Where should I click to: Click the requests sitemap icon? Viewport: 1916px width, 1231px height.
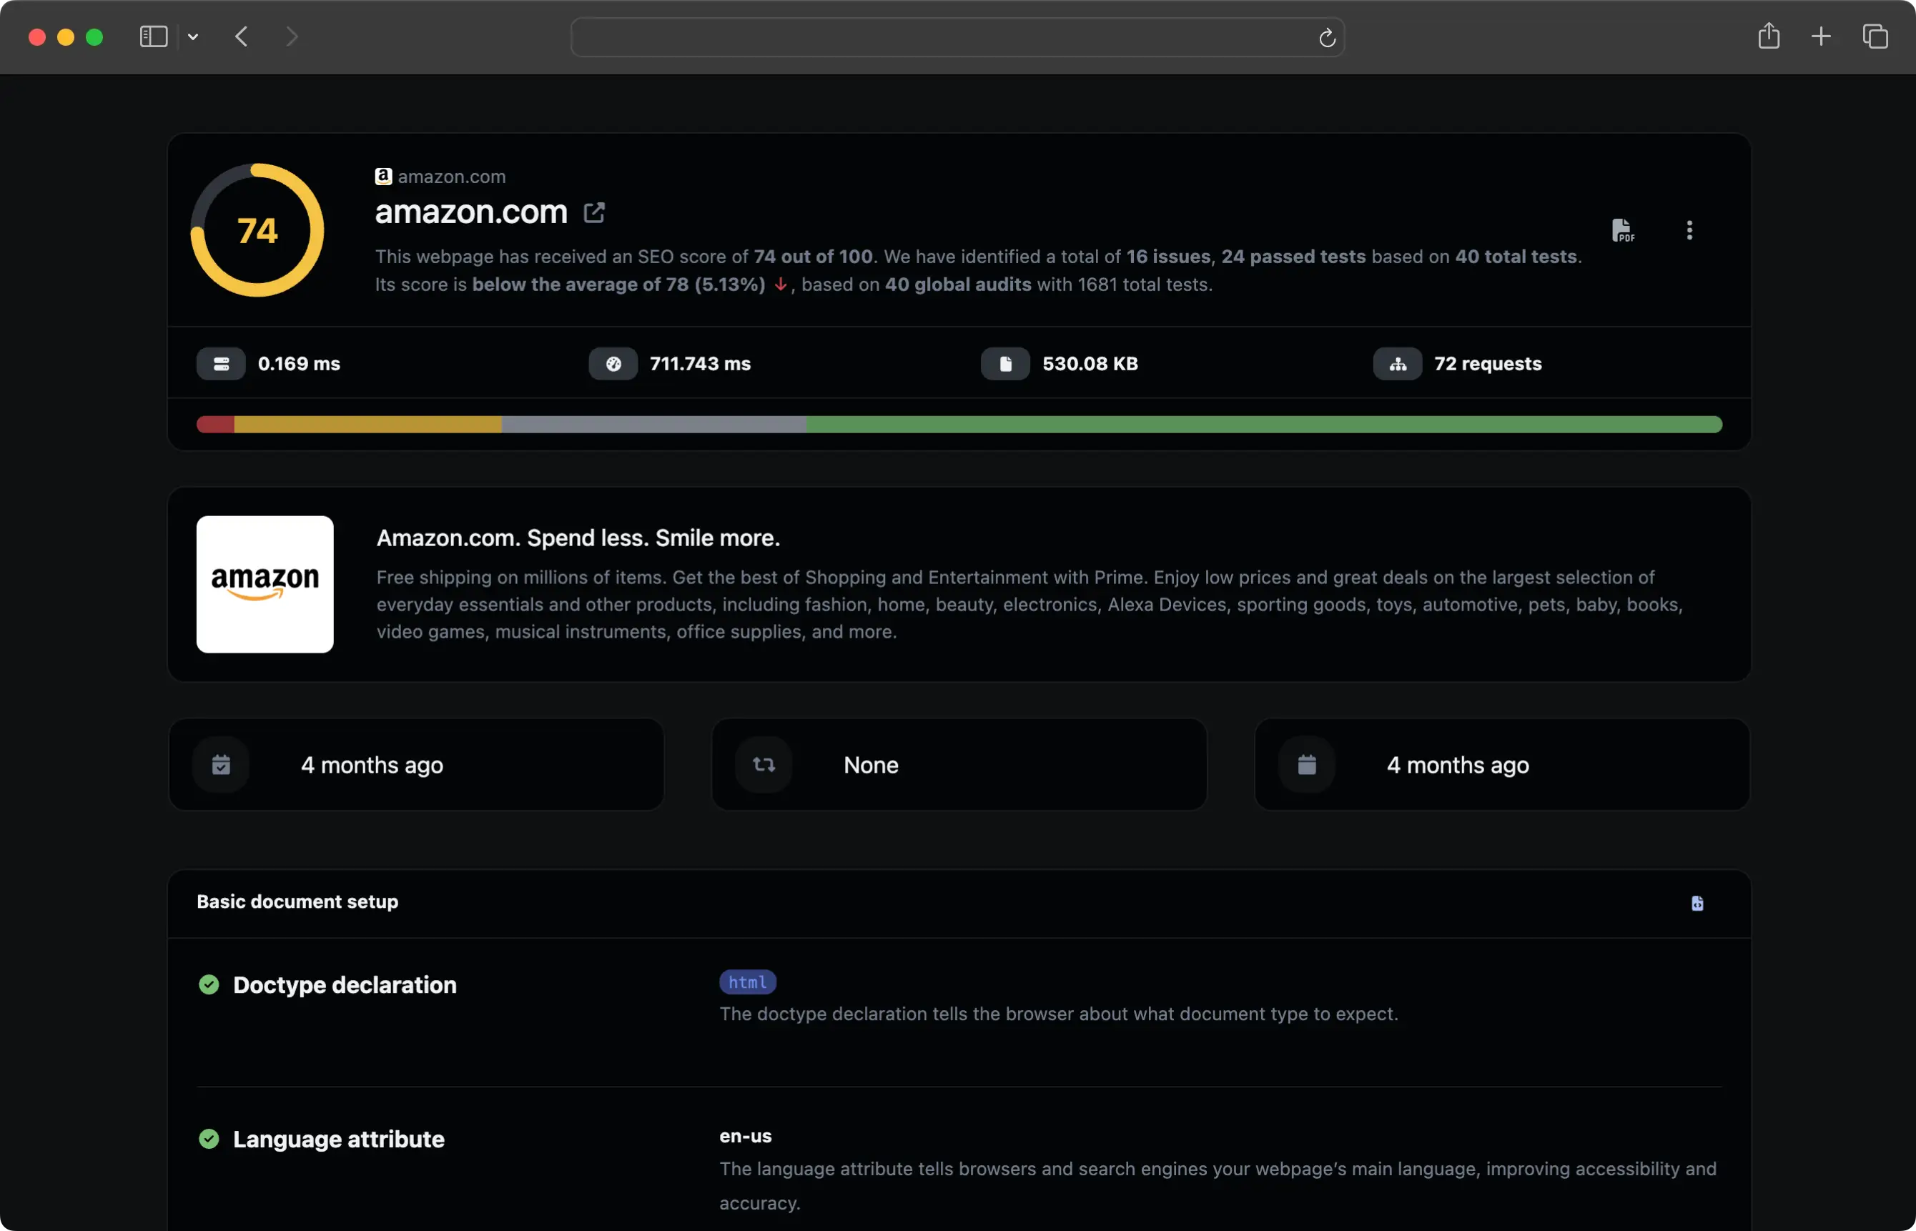pyautogui.click(x=1398, y=364)
